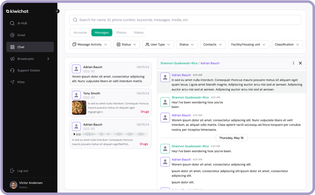Switch to the Accounts tab
The height and width of the screenshot is (195, 315).
pyautogui.click(x=80, y=32)
